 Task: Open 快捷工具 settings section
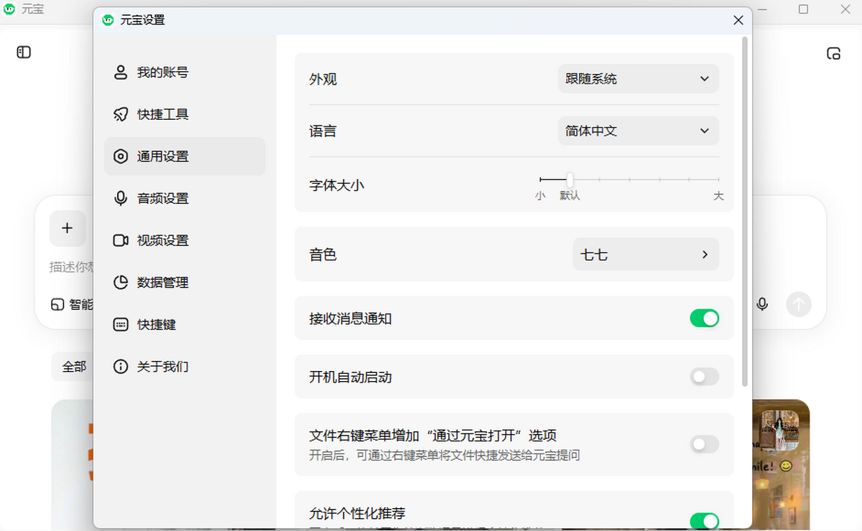[x=185, y=114]
